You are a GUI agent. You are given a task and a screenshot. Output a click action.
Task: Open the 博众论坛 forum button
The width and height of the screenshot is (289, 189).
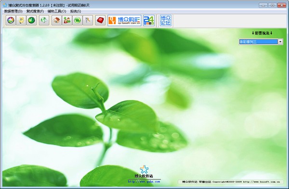point(166,20)
